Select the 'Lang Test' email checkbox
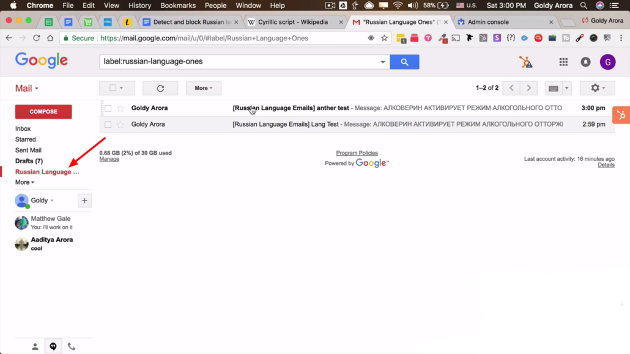The width and height of the screenshot is (630, 354). (x=108, y=125)
